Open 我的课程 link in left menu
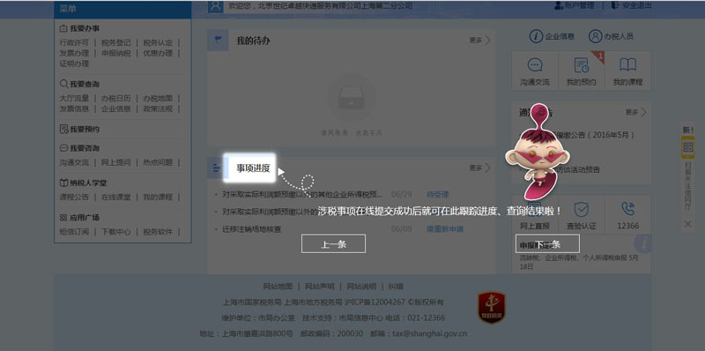Screen dimensions: 705x351 (x=158, y=197)
